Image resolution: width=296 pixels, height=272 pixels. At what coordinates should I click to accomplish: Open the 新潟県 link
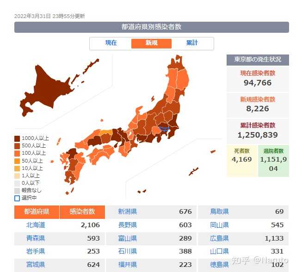[128, 212]
